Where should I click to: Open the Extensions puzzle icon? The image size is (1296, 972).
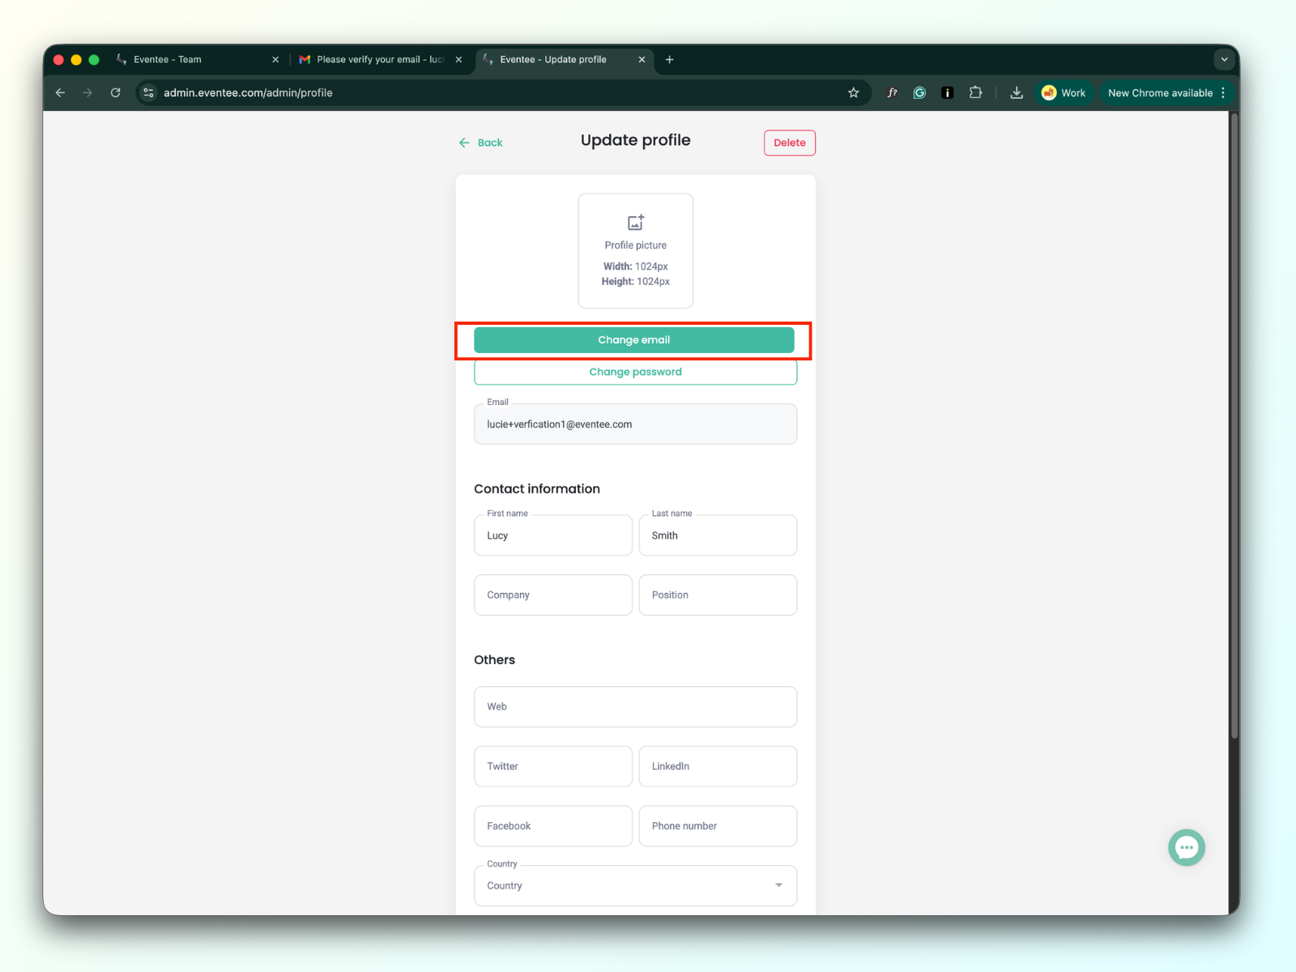click(x=975, y=93)
